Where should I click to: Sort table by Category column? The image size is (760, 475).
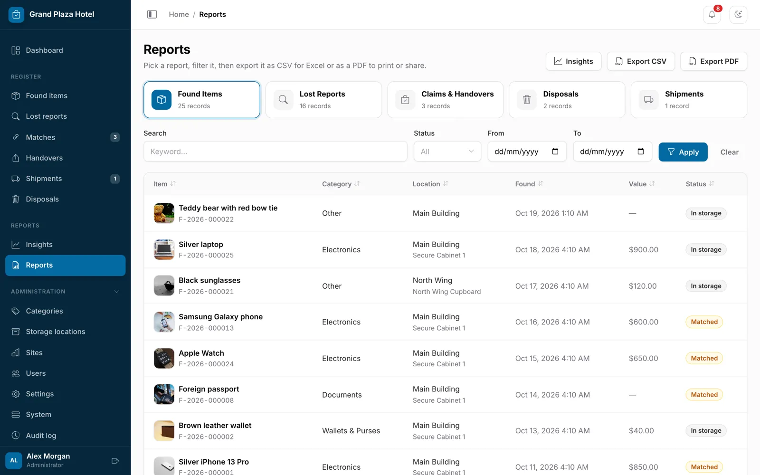(341, 184)
